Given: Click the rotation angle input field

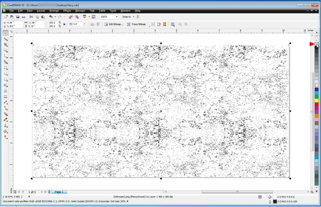Looking at the screenshot, I should coord(78,24).
